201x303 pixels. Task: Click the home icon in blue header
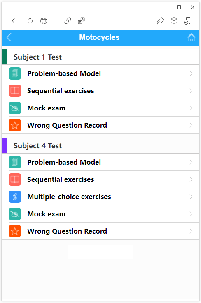coord(191,37)
